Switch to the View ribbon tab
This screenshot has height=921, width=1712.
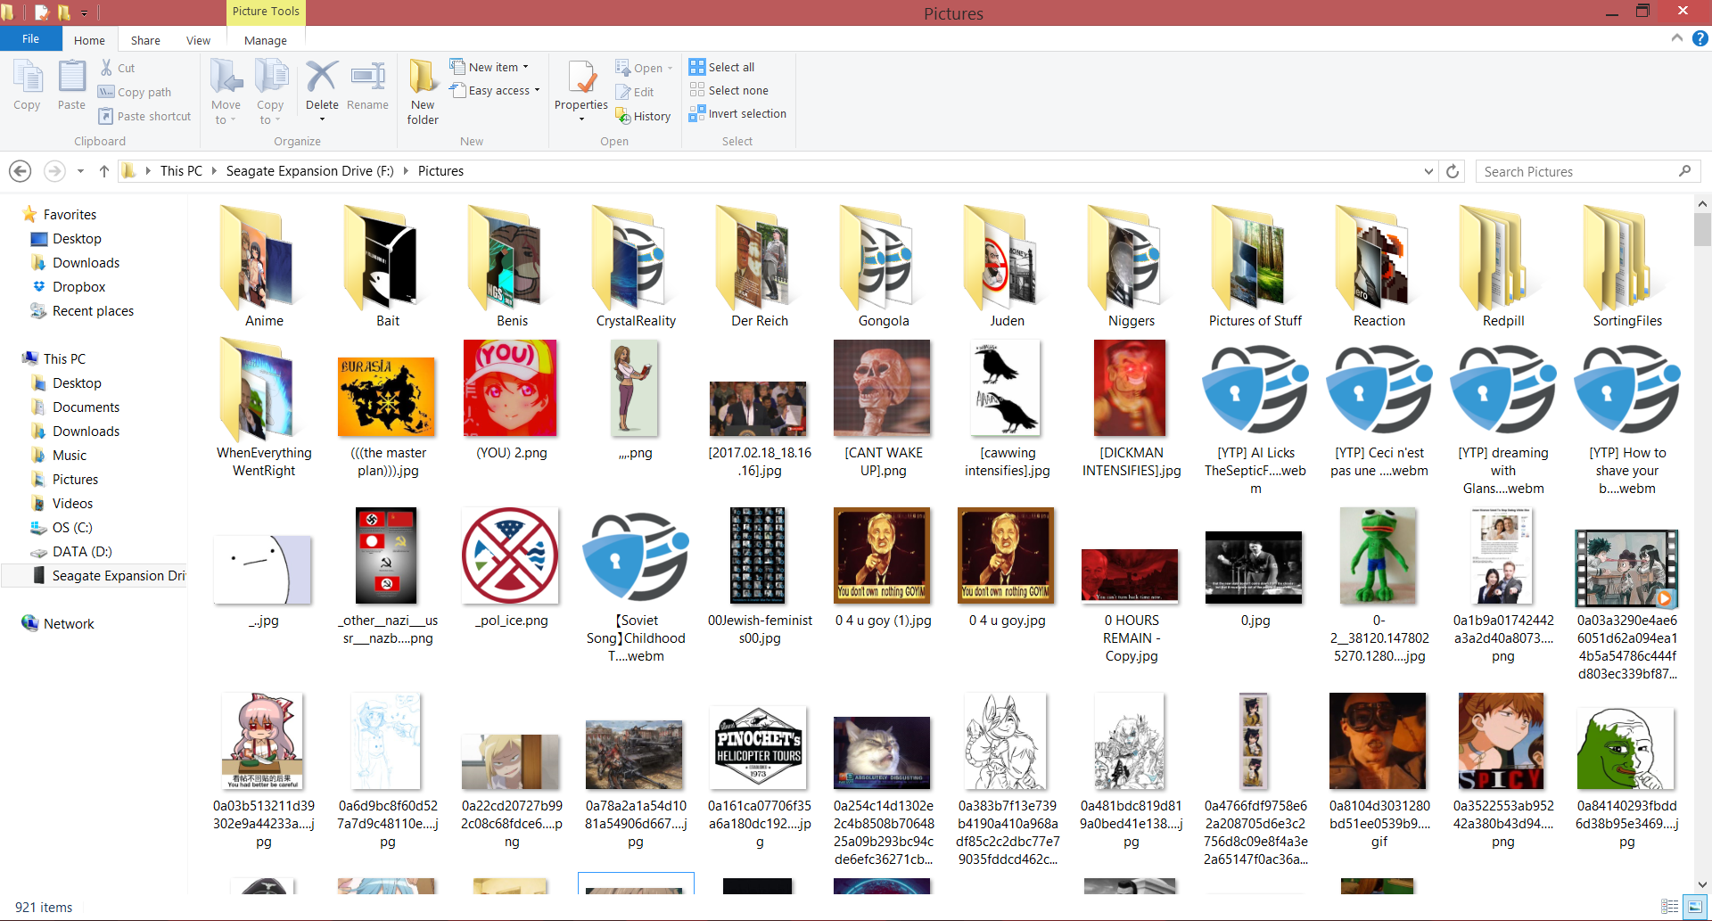click(x=198, y=40)
